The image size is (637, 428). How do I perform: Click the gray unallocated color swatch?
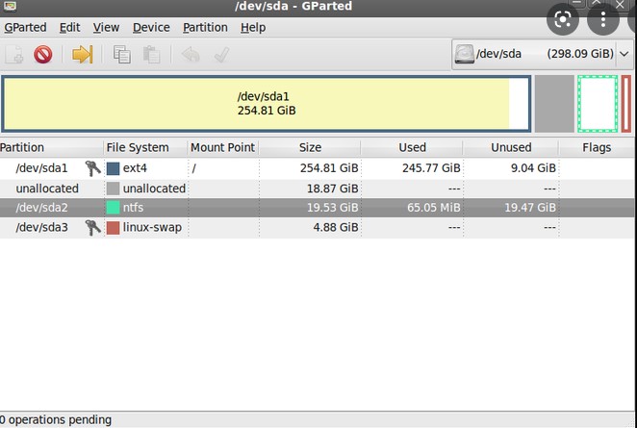(x=113, y=189)
